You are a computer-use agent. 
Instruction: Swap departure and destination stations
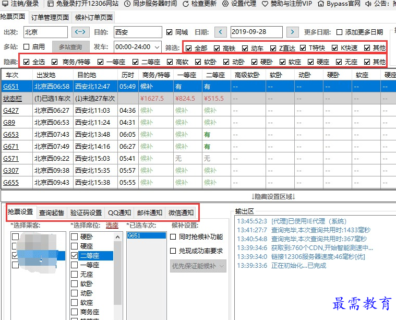(80, 32)
